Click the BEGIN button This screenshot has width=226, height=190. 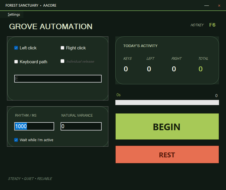167,126
